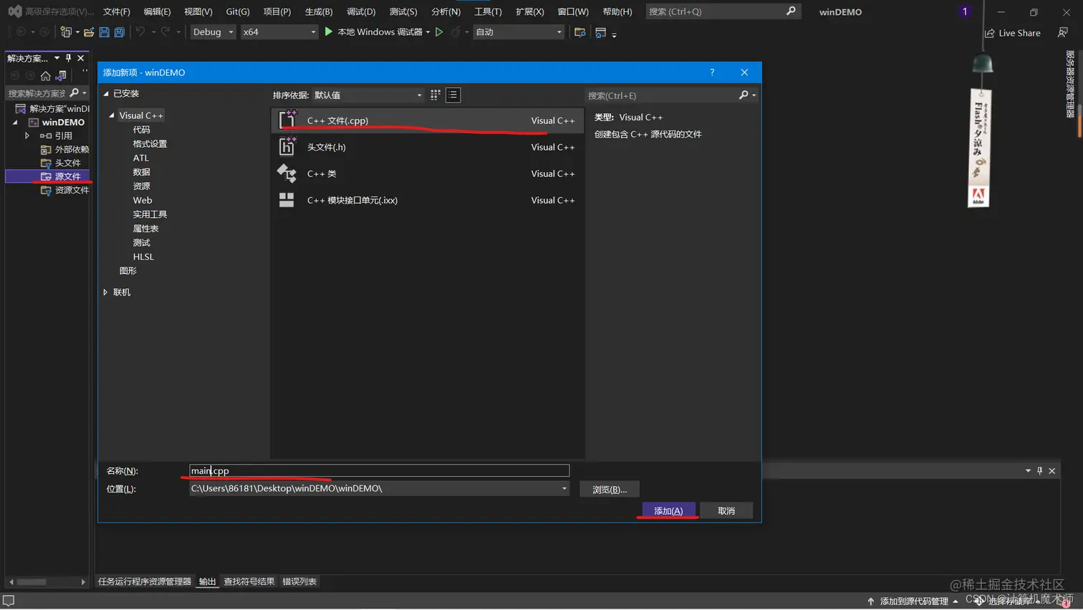Click the save all toolbar icon
Image resolution: width=1083 pixels, height=610 pixels.
click(x=120, y=32)
